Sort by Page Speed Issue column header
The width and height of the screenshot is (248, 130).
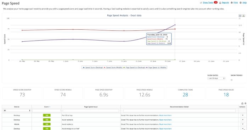pyautogui.click(x=91, y=107)
